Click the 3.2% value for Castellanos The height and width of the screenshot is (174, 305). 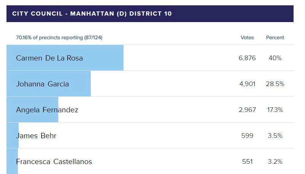click(x=275, y=161)
